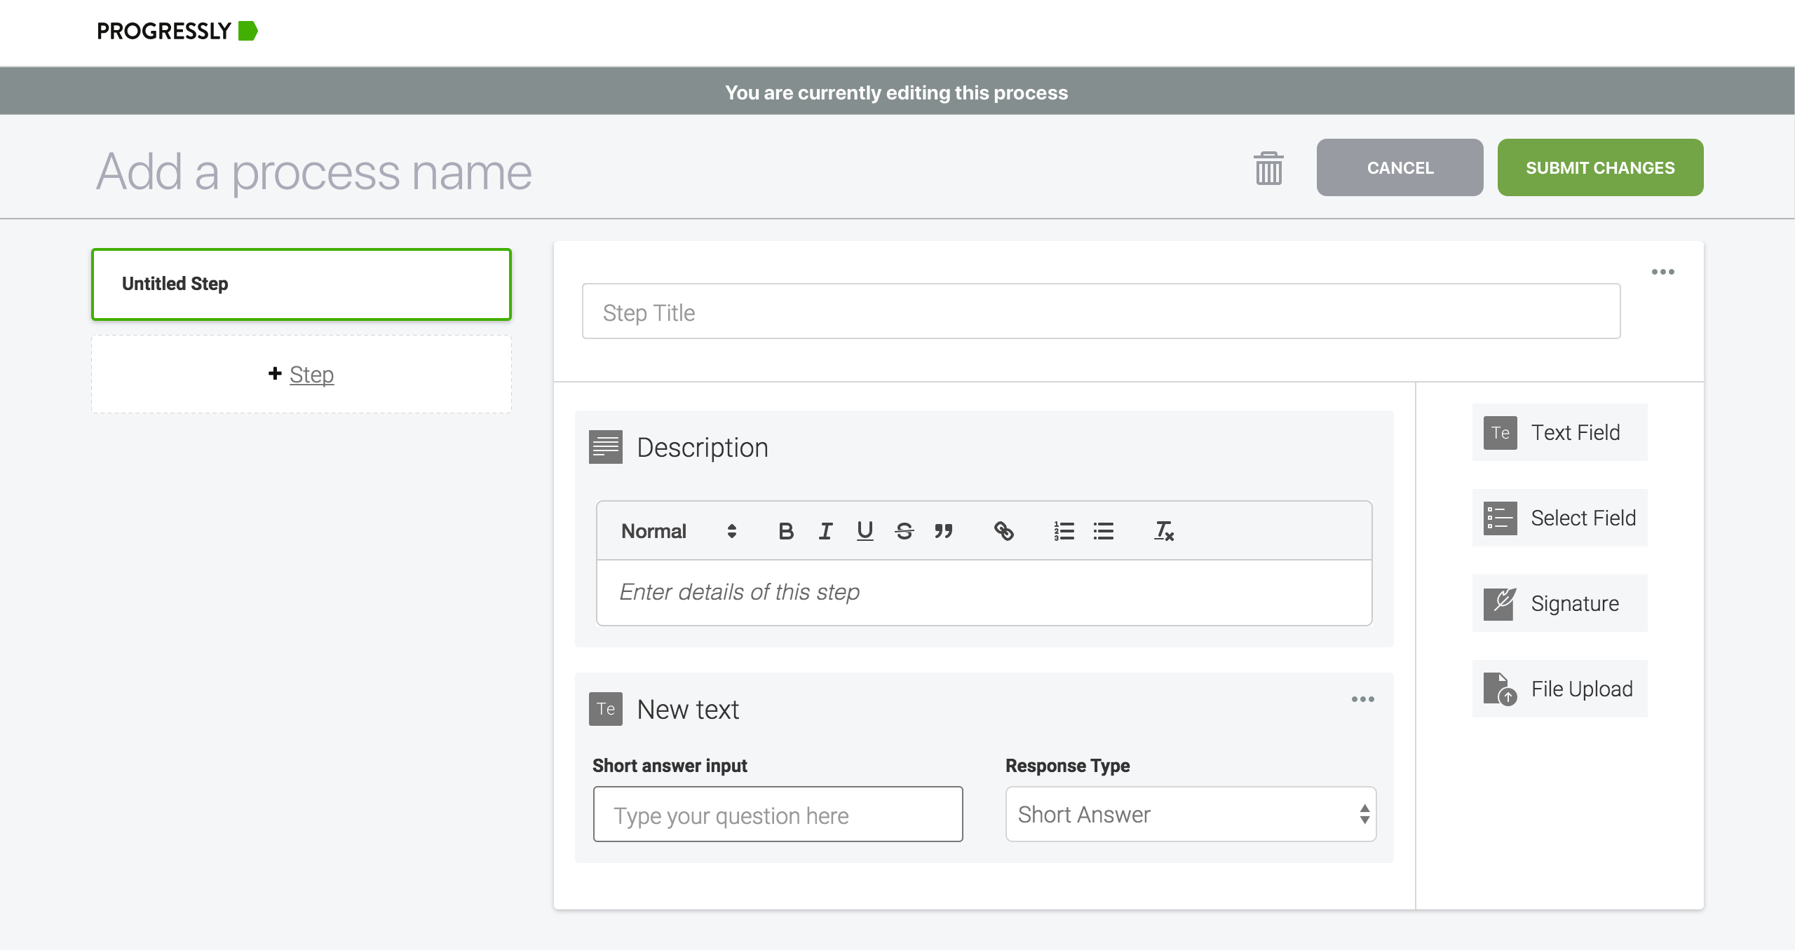
Task: Clear text formatting icon
Action: (1163, 531)
